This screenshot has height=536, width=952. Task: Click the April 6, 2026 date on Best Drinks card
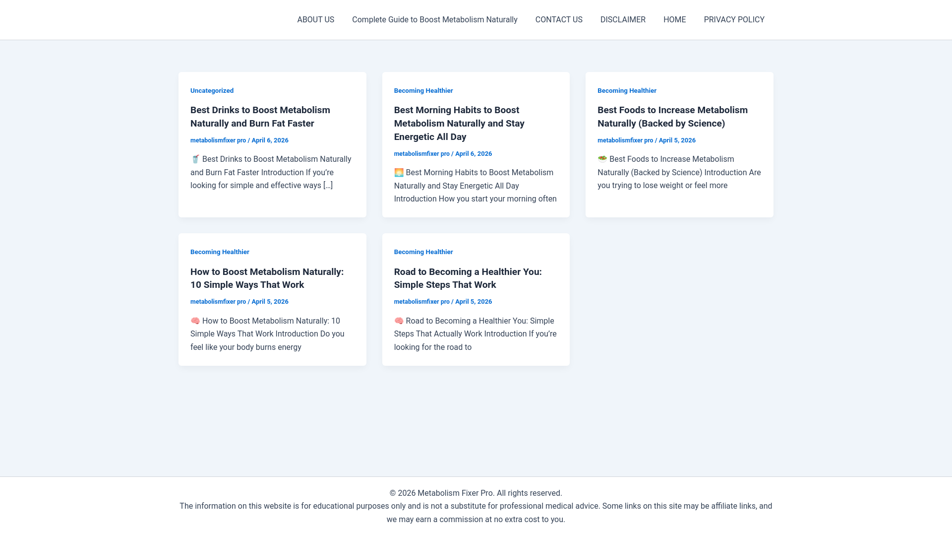click(x=270, y=140)
